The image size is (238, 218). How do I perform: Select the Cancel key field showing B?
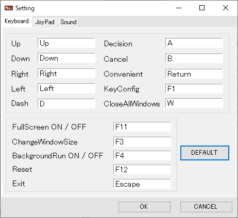[194, 58]
